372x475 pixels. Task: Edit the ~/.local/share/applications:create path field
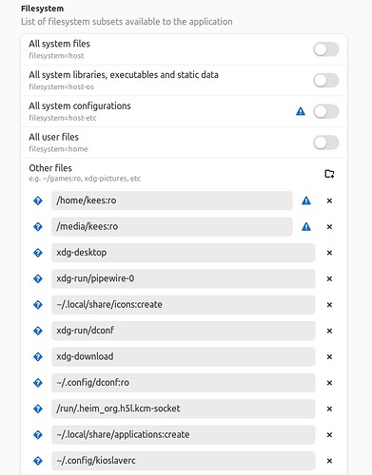[184, 434]
